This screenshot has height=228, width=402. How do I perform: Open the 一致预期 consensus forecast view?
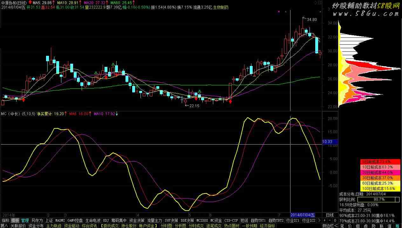tap(249, 226)
